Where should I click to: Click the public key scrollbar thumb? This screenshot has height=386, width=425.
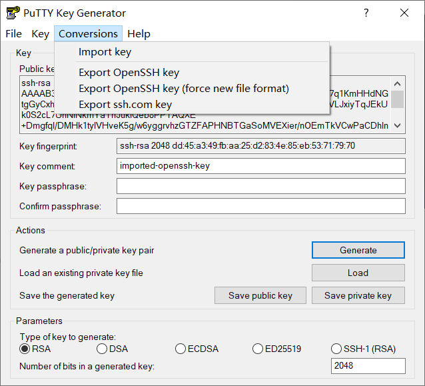(397, 99)
